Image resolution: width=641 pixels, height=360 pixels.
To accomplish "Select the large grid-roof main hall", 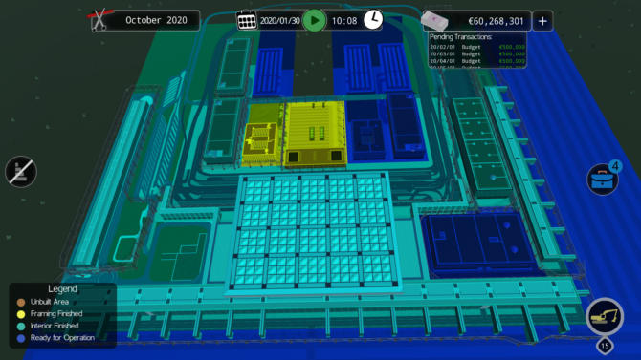I will point(313,231).
